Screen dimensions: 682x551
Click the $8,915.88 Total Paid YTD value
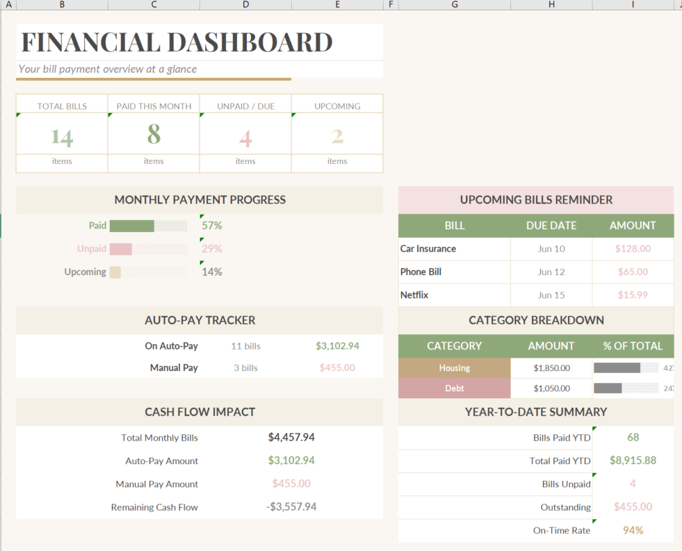[x=633, y=461]
